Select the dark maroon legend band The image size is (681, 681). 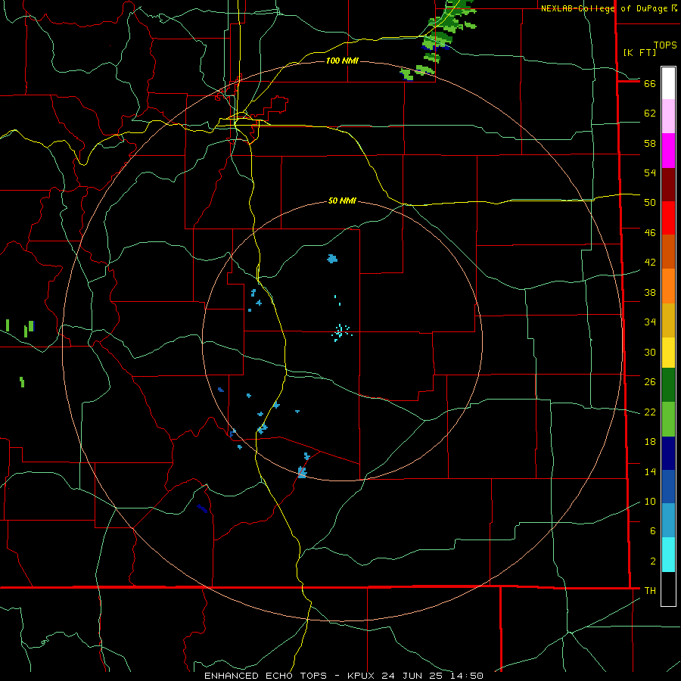click(668, 185)
